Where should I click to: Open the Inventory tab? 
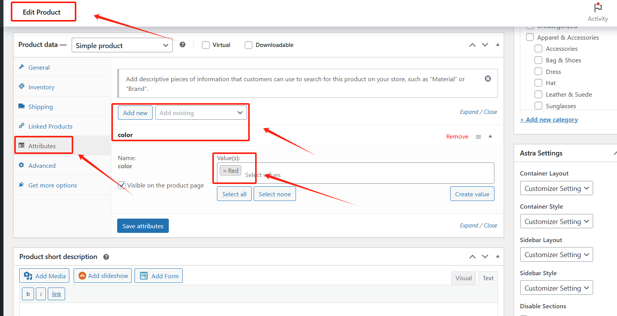[x=41, y=87]
